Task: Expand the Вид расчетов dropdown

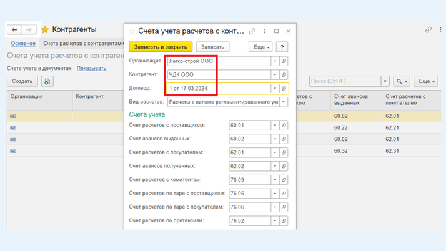Action: (x=284, y=102)
